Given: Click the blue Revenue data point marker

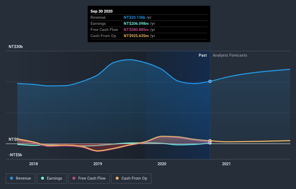Looking at the screenshot, I should (210, 82).
